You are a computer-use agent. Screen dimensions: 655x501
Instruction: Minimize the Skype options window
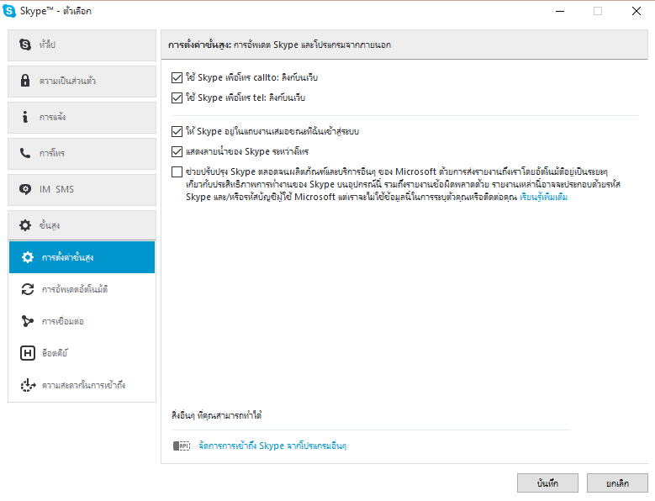[560, 11]
